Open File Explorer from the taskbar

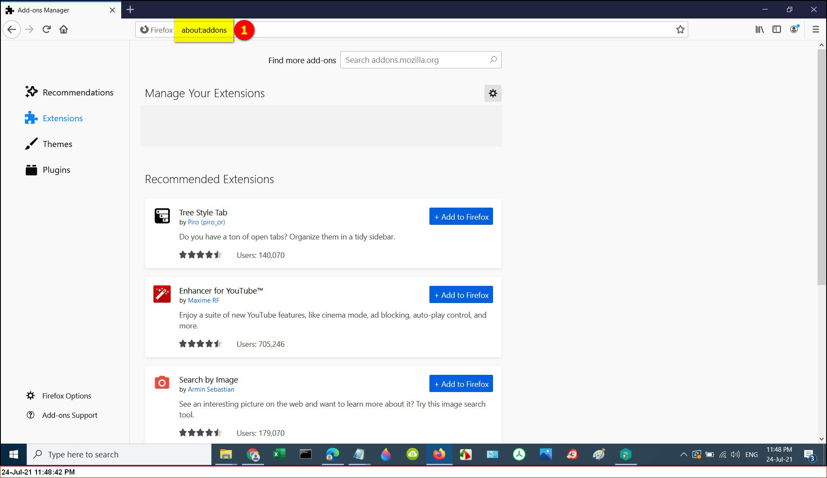tap(226, 454)
